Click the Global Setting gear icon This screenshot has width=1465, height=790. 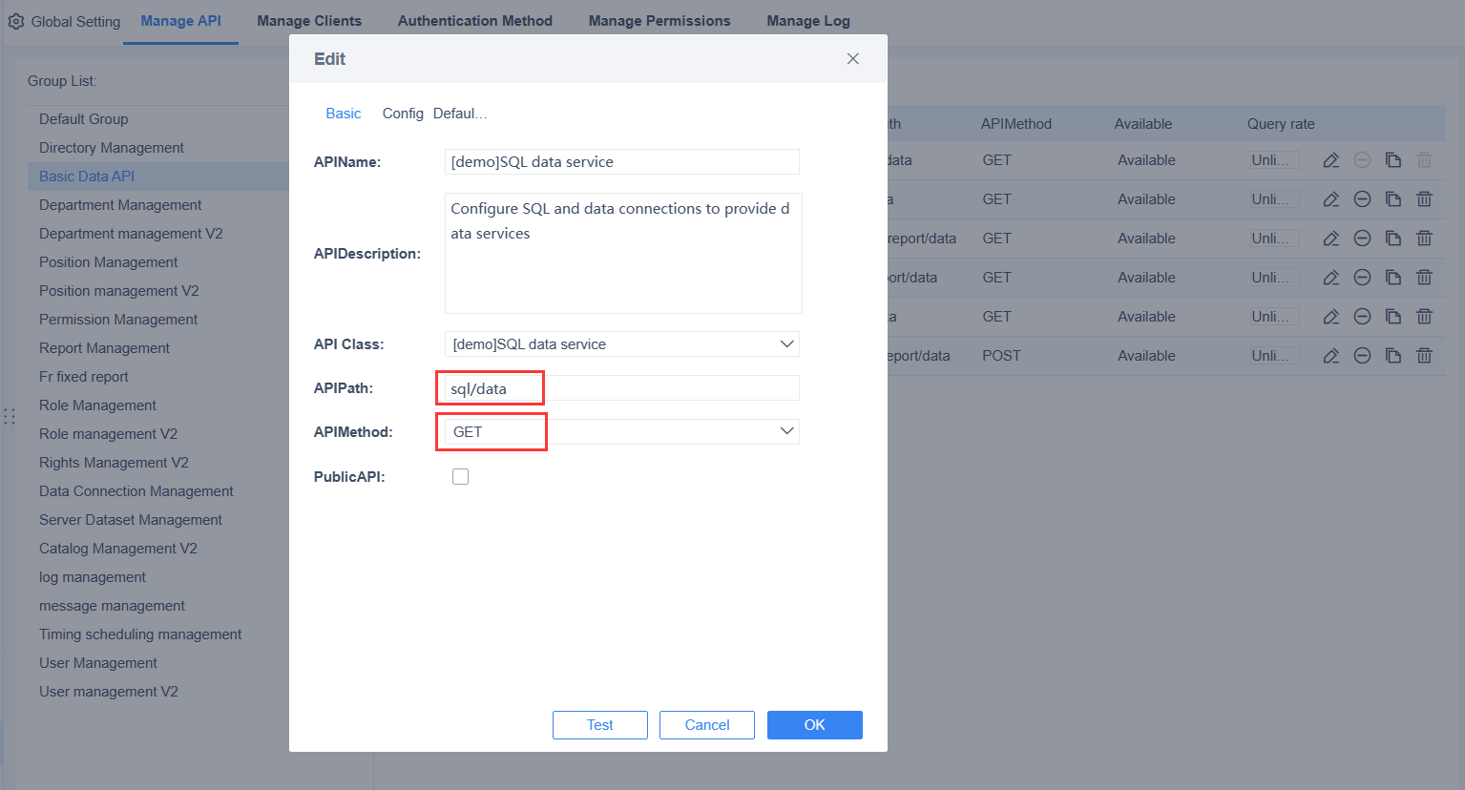click(x=16, y=20)
